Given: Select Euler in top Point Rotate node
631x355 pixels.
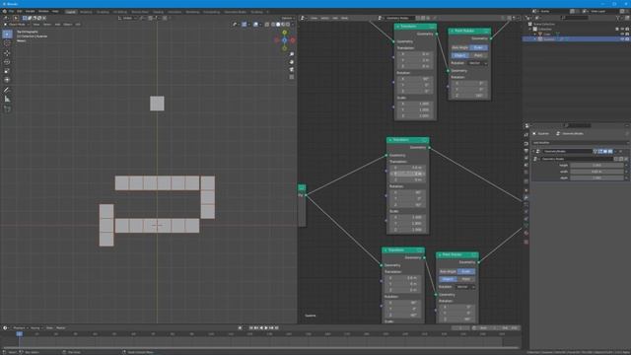Looking at the screenshot, I should 478,47.
